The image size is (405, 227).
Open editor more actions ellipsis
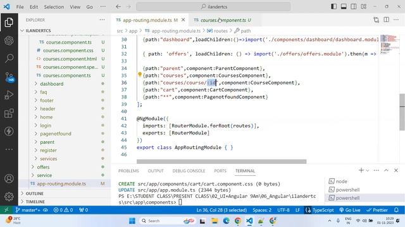396,20
